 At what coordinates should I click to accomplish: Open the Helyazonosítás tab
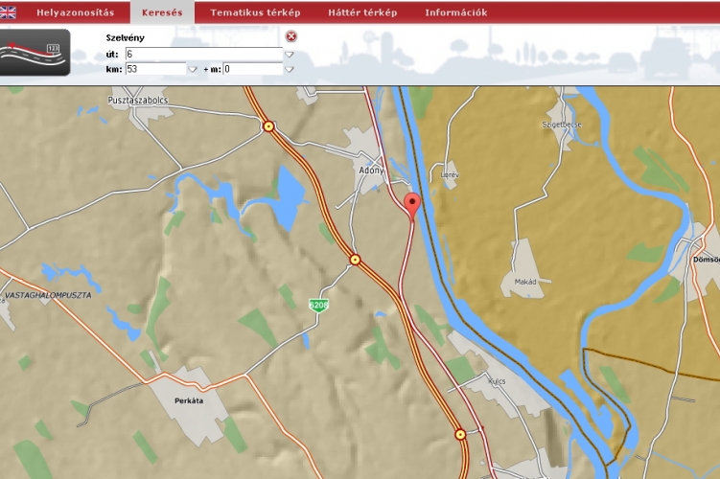(x=75, y=12)
